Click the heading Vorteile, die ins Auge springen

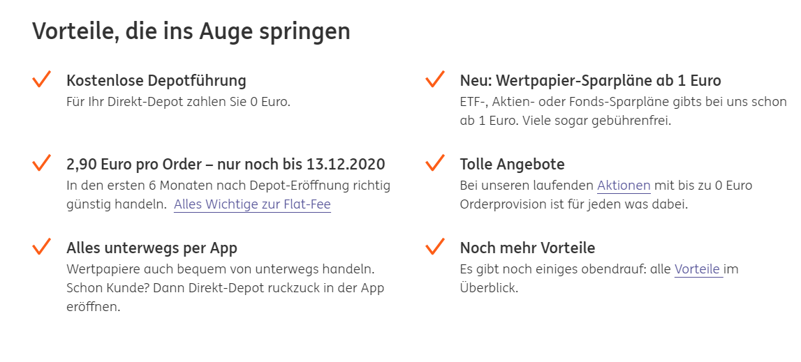(191, 31)
